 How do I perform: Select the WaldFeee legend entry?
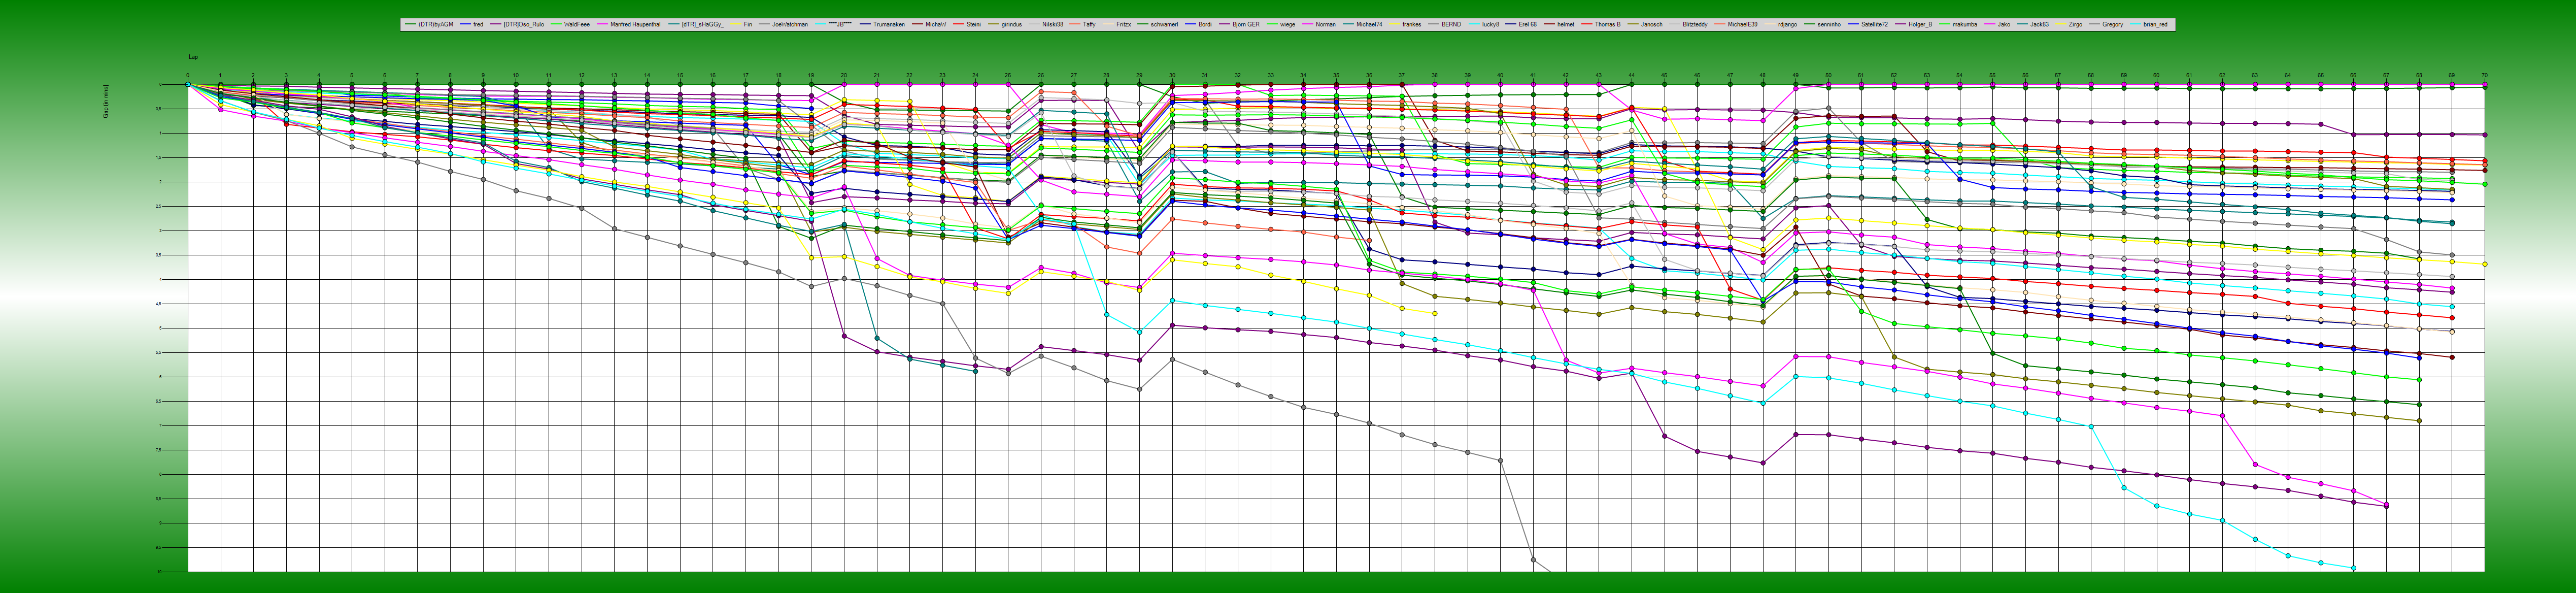point(577,24)
